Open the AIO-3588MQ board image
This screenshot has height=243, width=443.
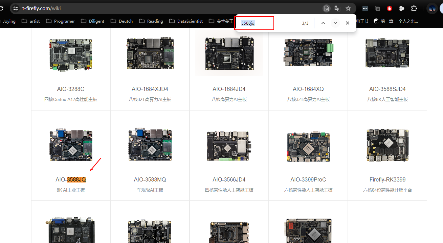click(x=150, y=145)
